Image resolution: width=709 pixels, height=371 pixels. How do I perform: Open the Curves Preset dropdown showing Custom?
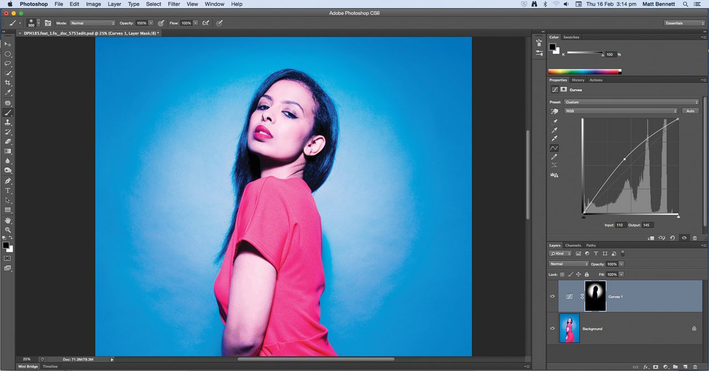pos(631,102)
